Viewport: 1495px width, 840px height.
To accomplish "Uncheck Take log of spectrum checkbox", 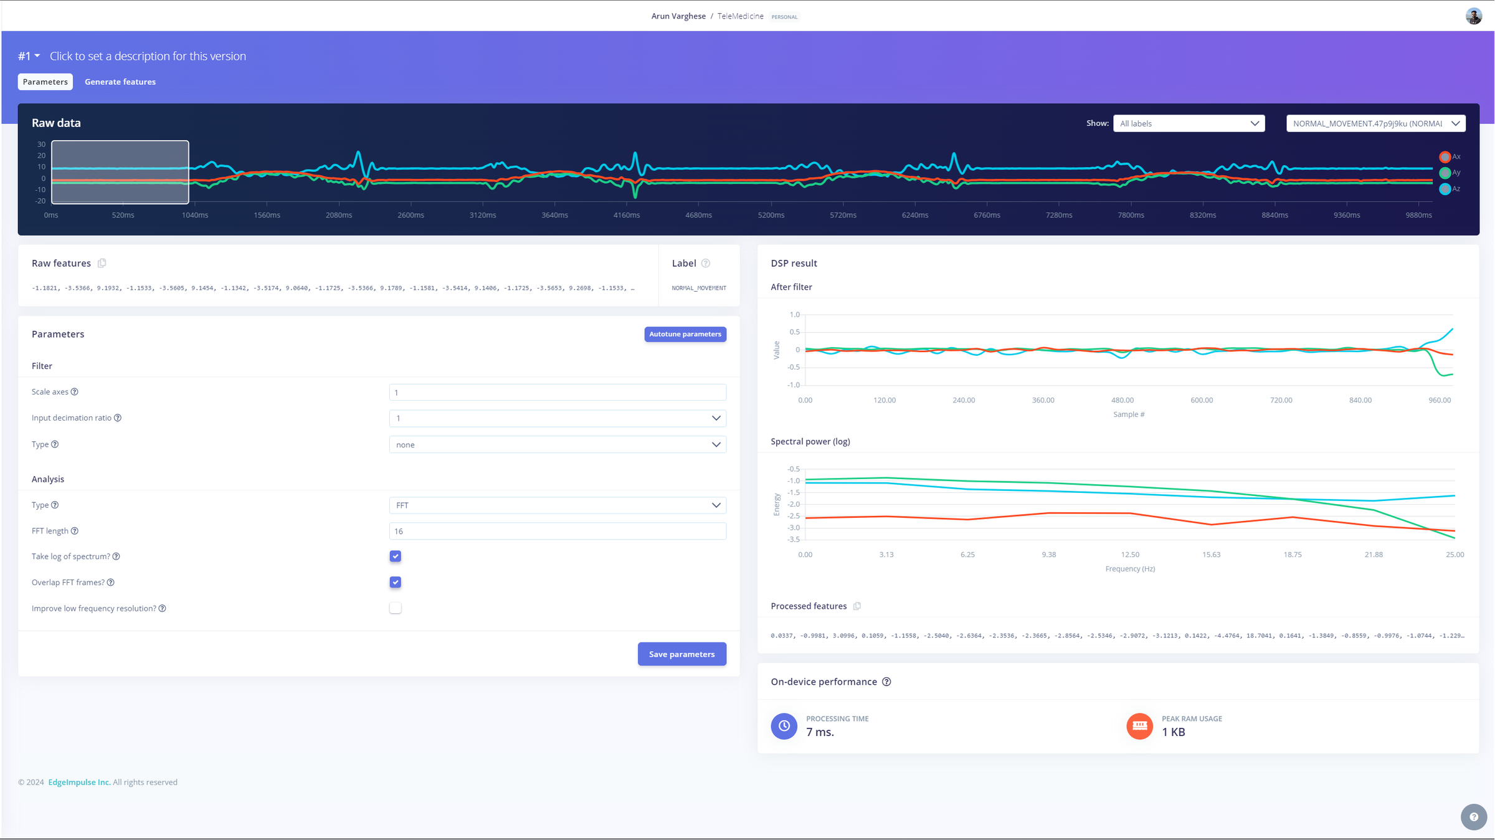I will [x=396, y=556].
